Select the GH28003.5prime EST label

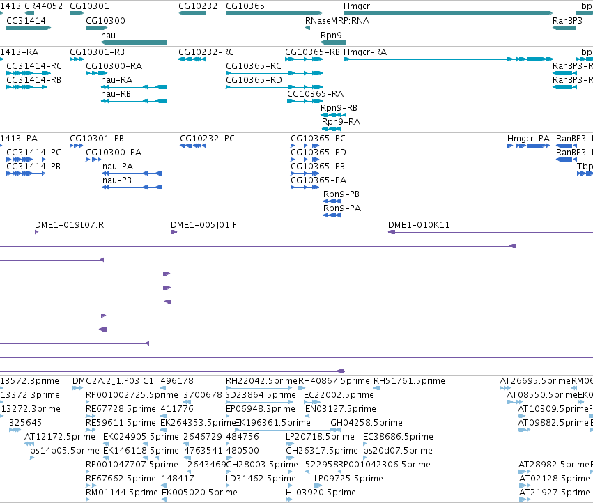[x=262, y=465]
